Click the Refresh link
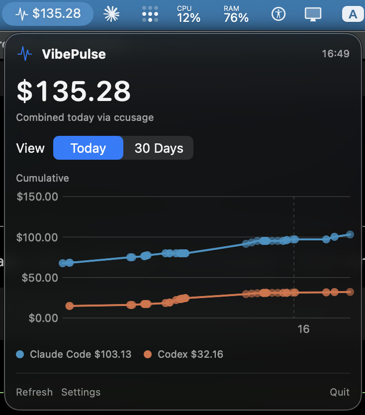 [34, 392]
